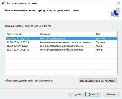Go back with the Назад button
Screen dimensions: 122x99
(77, 94)
